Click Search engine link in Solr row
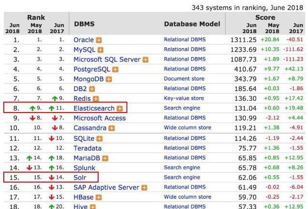Screen dimensions: 308x209 [x=182, y=177]
